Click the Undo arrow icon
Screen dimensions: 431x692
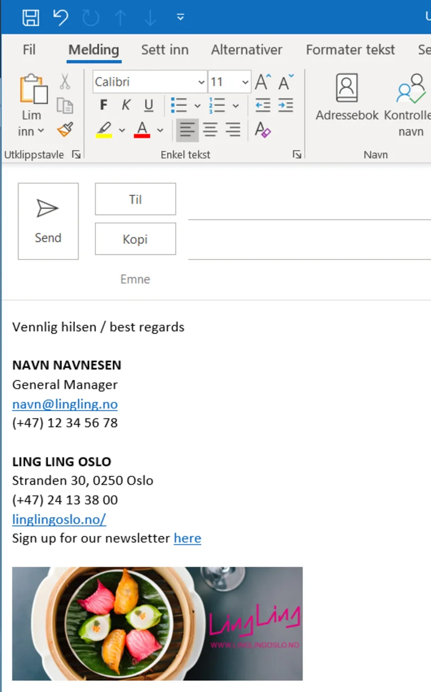pyautogui.click(x=61, y=17)
